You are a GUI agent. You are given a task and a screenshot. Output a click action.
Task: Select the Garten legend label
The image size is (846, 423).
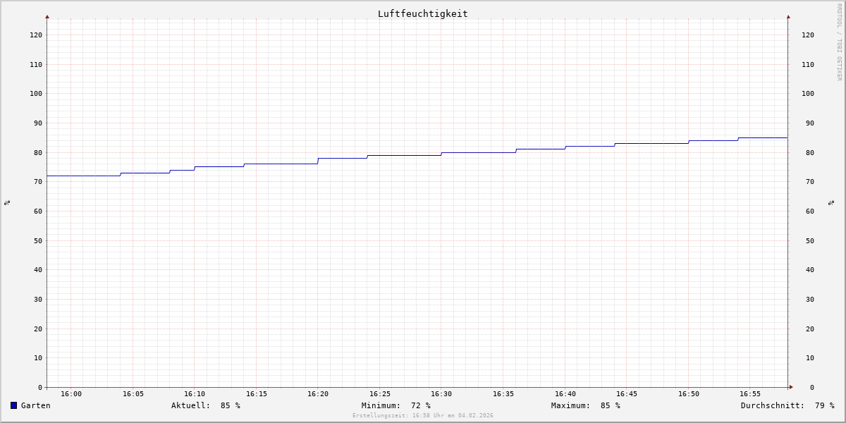coord(36,405)
